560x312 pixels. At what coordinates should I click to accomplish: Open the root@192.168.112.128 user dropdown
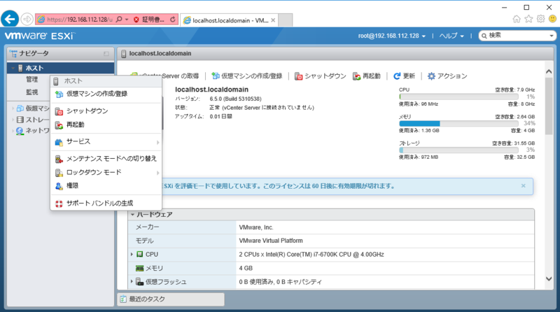[x=392, y=36]
